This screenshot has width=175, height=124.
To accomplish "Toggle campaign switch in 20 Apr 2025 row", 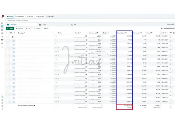I will tap(13, 98).
